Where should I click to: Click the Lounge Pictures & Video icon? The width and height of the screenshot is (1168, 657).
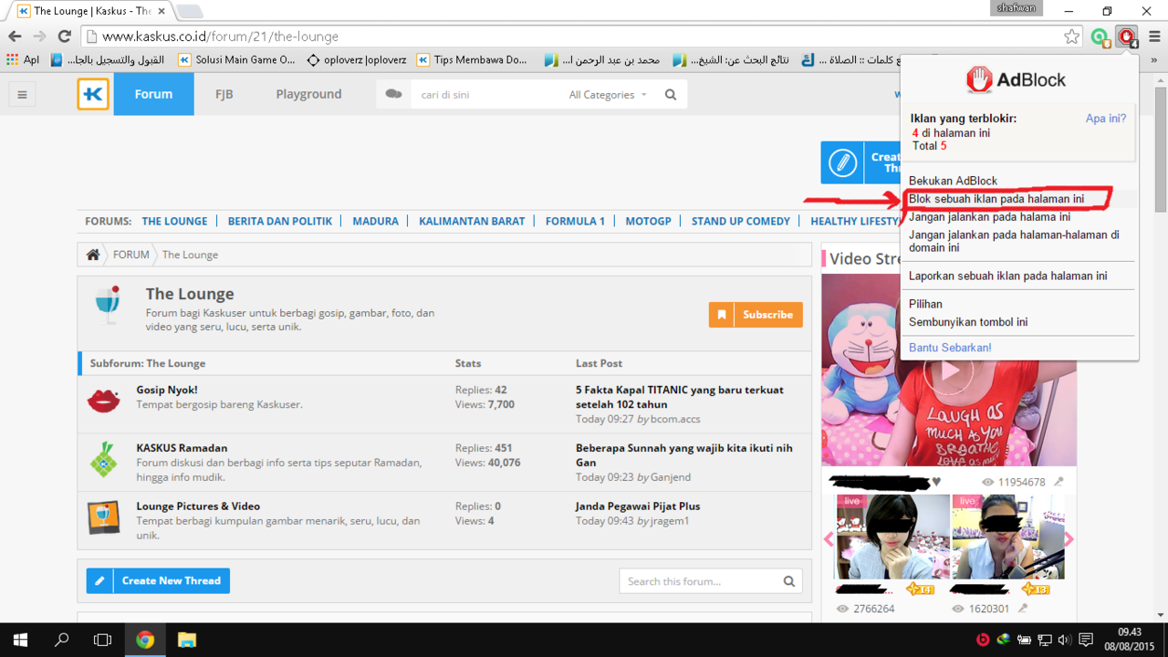(x=103, y=517)
